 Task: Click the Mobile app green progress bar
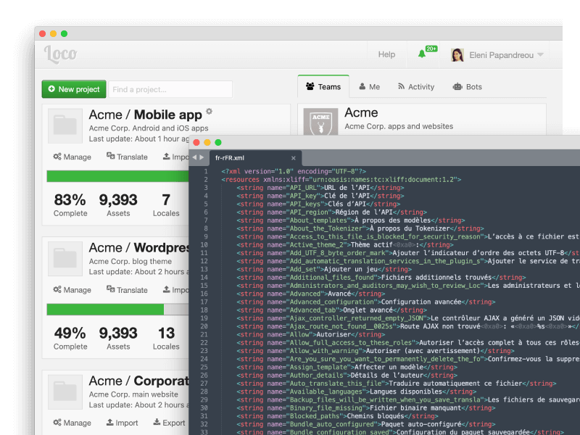(x=117, y=176)
